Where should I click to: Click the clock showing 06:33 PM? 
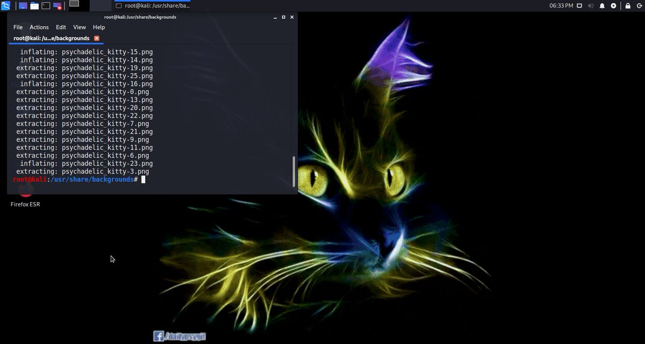(x=561, y=6)
